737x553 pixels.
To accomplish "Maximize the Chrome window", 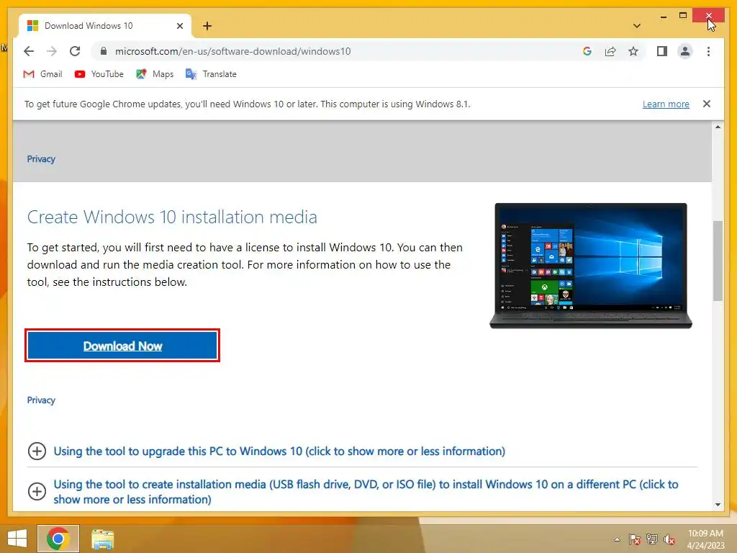I will tap(683, 16).
